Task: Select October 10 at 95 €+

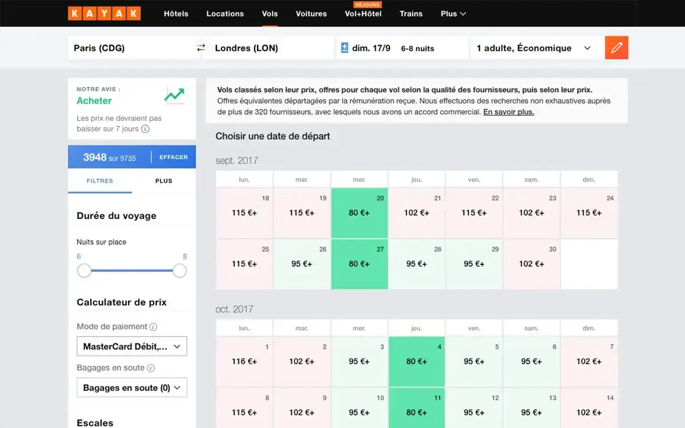Action: (359, 408)
